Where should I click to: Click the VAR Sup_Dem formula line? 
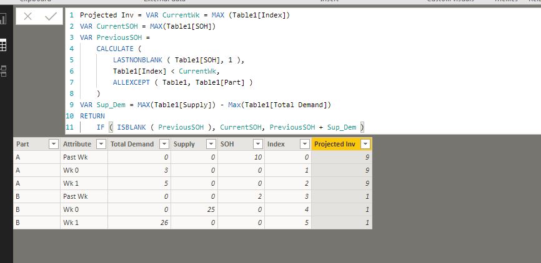(x=206, y=105)
